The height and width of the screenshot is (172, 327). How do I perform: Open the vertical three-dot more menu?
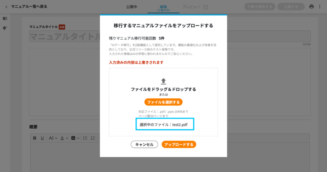click(x=320, y=7)
